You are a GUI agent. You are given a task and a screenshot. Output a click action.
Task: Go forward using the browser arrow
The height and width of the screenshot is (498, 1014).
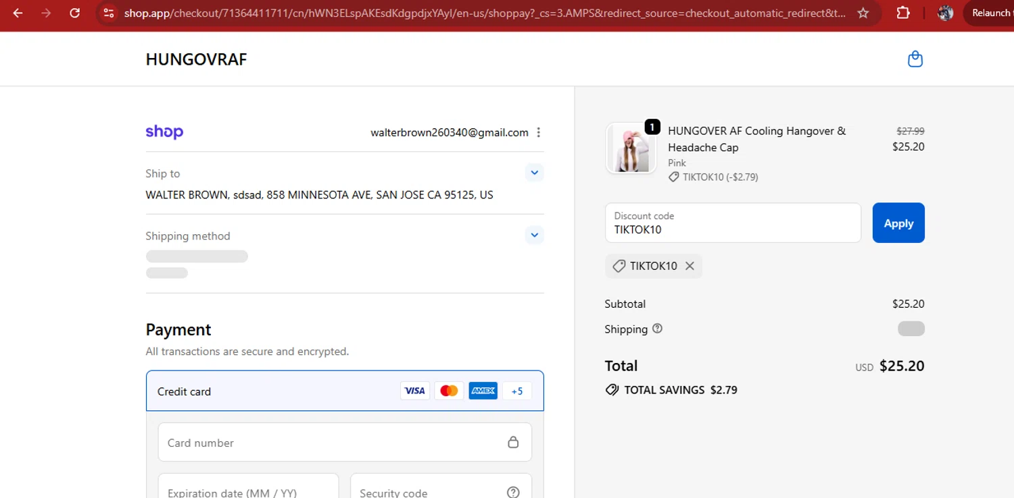click(x=46, y=13)
